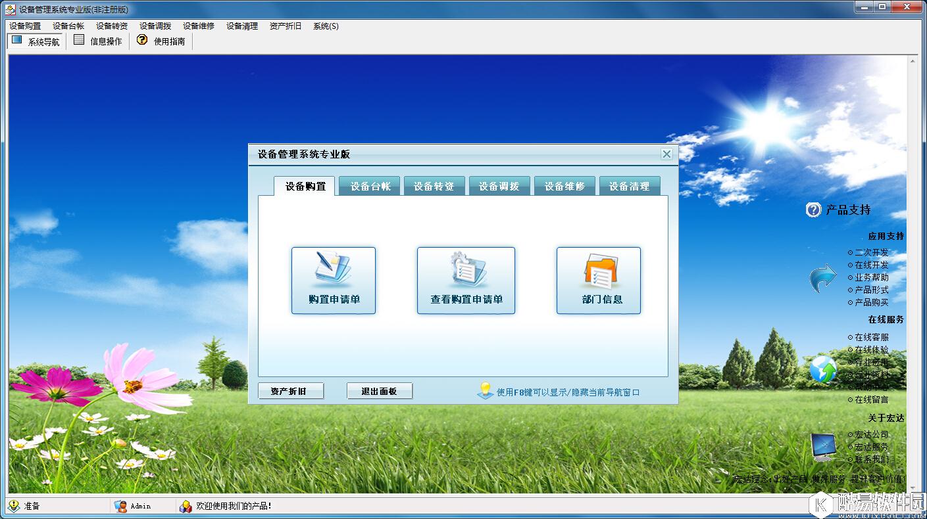The width and height of the screenshot is (927, 519).
Task: Open the 资产折旧 menu item
Action: tap(286, 26)
